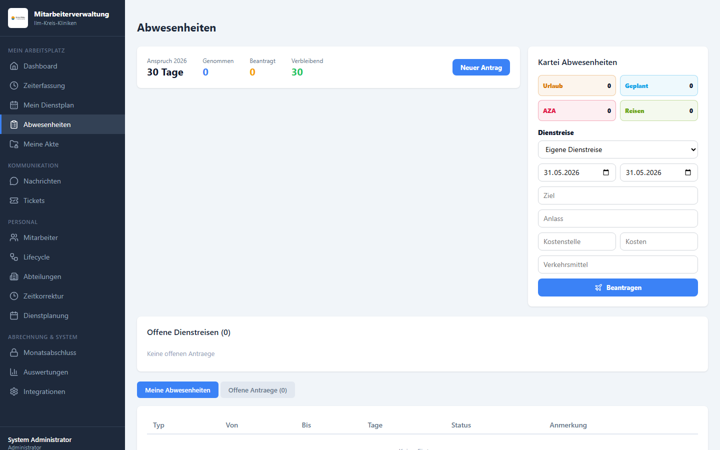
Task: Submit trip with Beantragen button
Action: [618, 287]
